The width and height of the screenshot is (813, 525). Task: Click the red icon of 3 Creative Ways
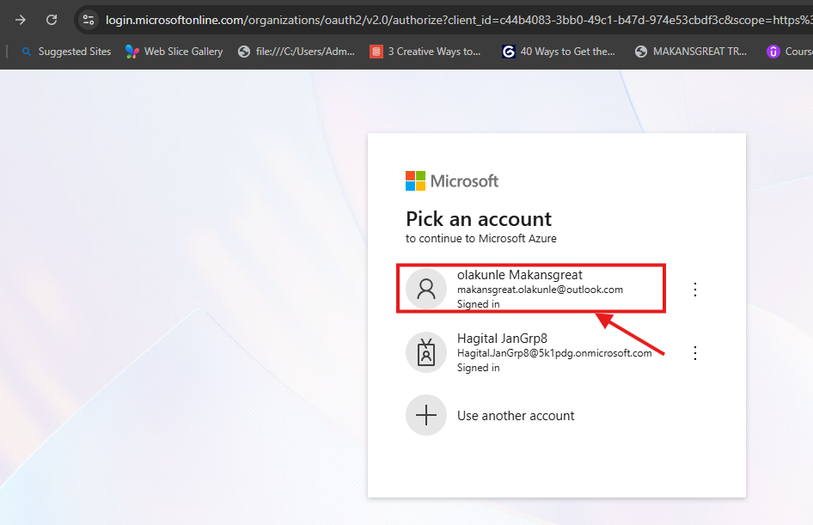(x=376, y=52)
